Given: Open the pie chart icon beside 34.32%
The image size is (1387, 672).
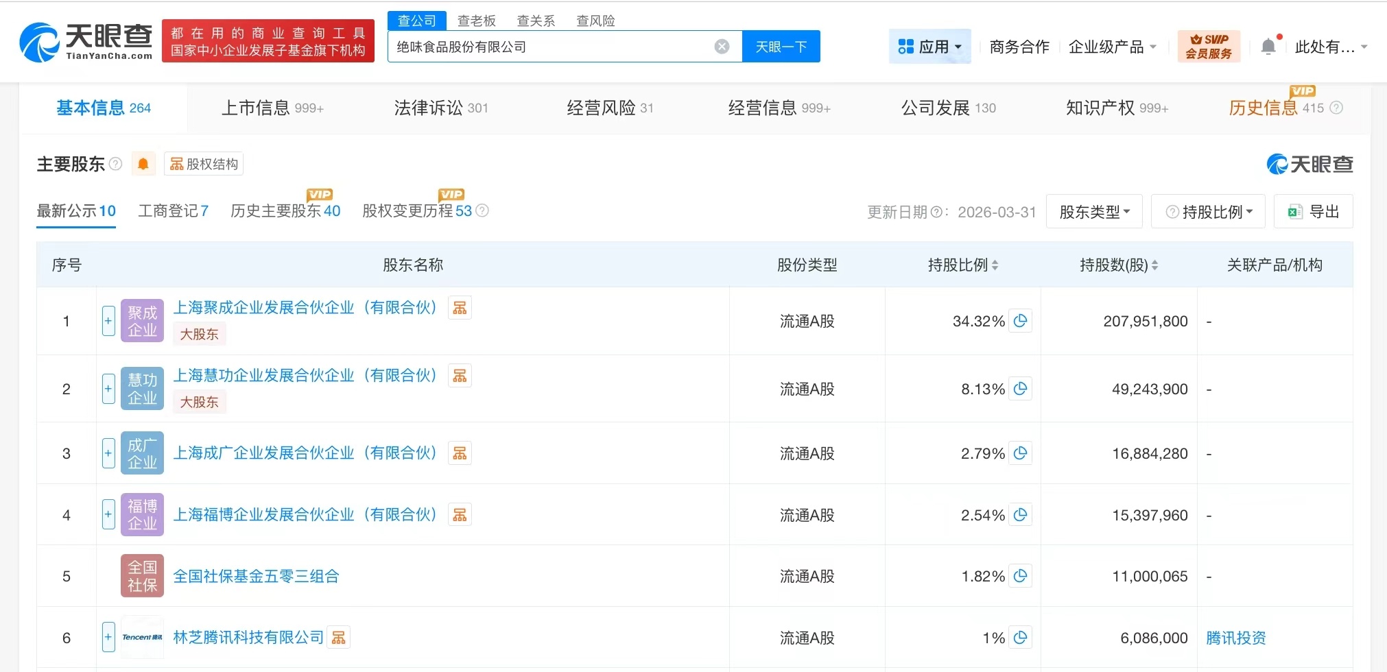Looking at the screenshot, I should (x=1021, y=320).
